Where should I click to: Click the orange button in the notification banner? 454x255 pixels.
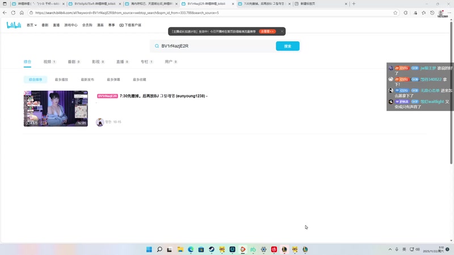(x=267, y=31)
